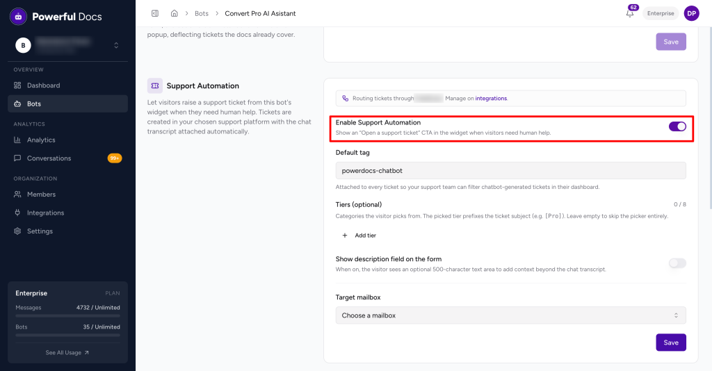
Task: Click the Members people icon
Action: 17,194
